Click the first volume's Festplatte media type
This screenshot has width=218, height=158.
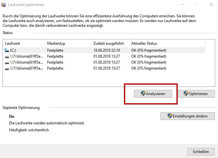55,56
